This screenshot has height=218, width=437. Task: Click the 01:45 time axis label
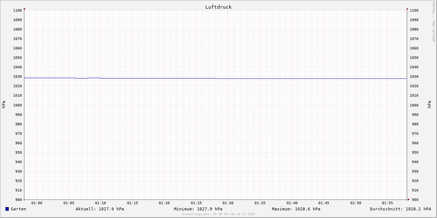pos(324,203)
